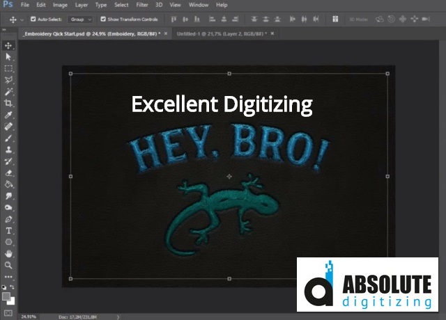Screen dimensions: 446x320
Task: Select the Horizontal Type tool
Action: pos(8,230)
